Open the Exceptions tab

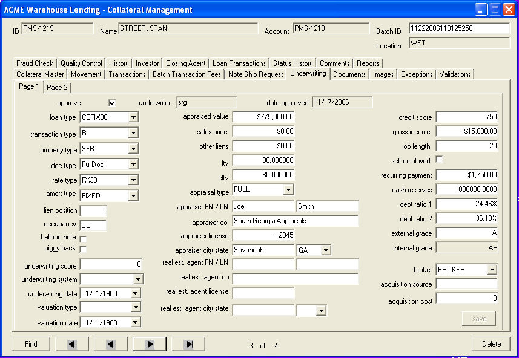point(417,74)
